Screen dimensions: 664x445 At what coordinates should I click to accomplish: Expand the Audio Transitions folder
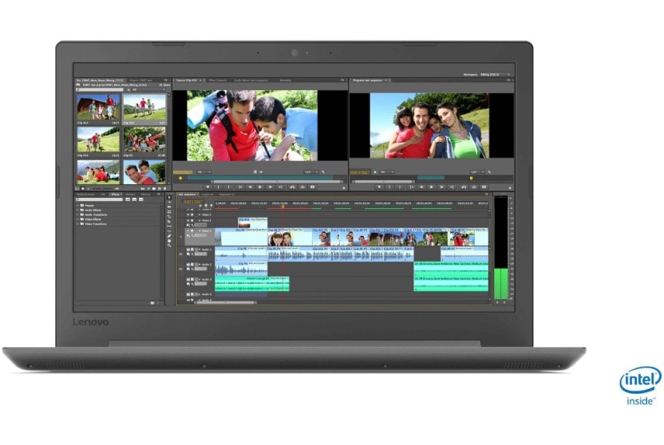pyautogui.click(x=77, y=215)
